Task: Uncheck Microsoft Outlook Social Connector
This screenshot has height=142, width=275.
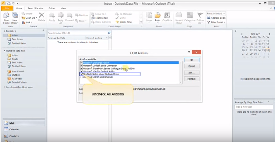Action: (x=82, y=66)
